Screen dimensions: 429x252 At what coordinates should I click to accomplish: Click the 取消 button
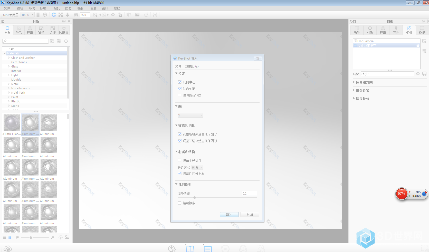(x=250, y=215)
